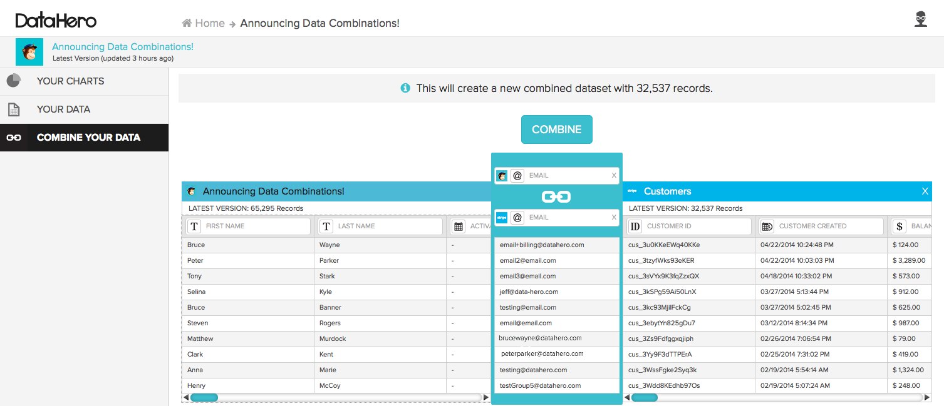Viewport: 944px width, 406px height.
Task: Click the DataHero logo
Action: tap(56, 21)
